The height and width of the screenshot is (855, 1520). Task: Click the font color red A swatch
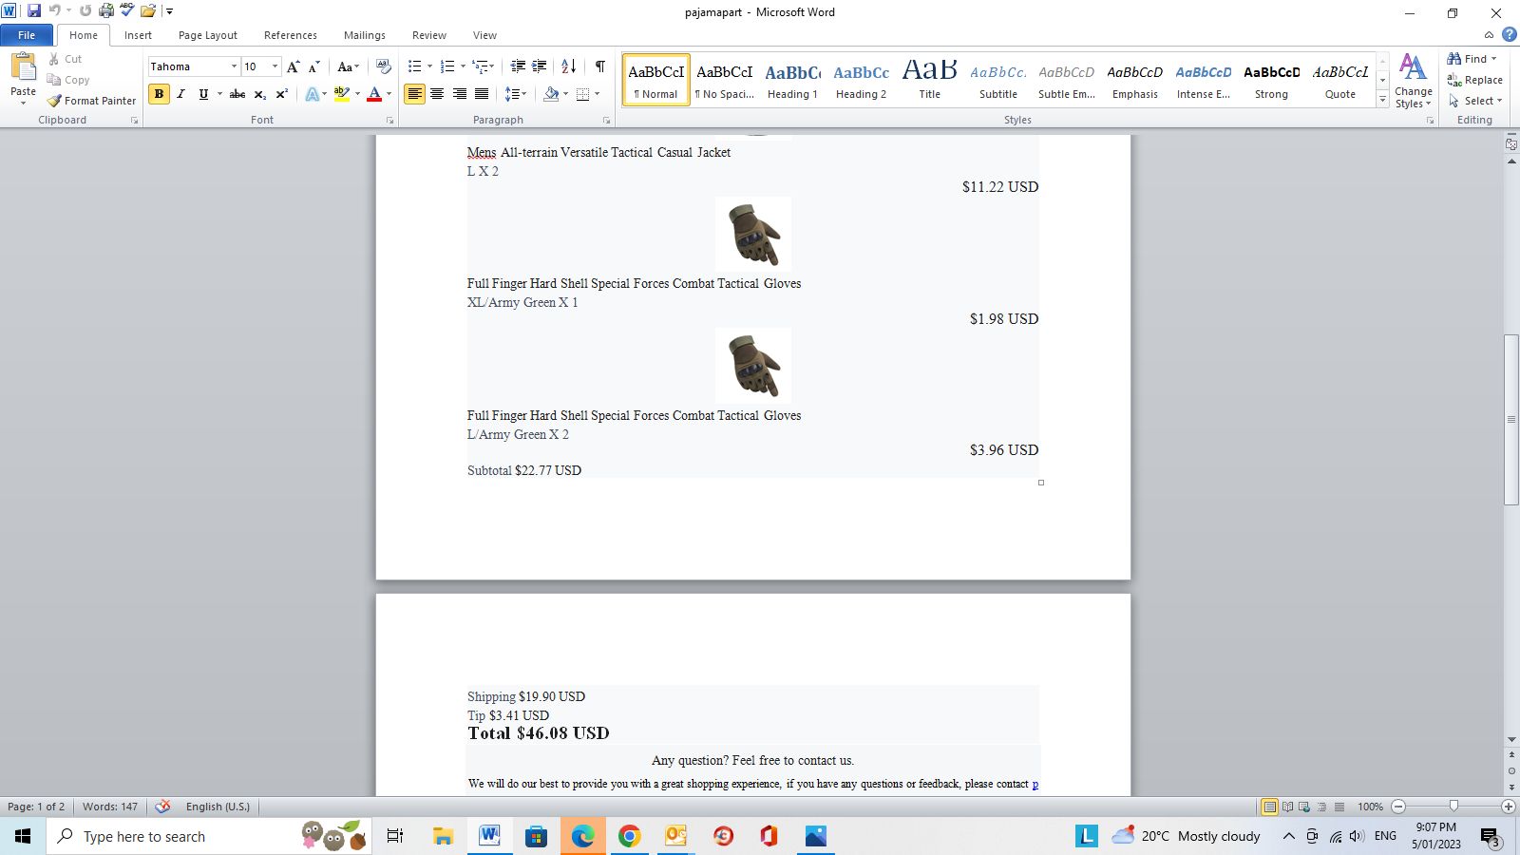[x=374, y=94]
